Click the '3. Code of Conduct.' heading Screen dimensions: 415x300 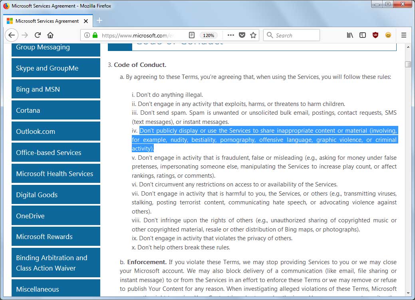click(x=137, y=65)
